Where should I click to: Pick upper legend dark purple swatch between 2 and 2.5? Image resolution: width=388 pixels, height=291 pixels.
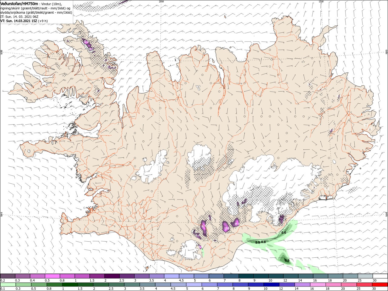[x=112, y=276]
